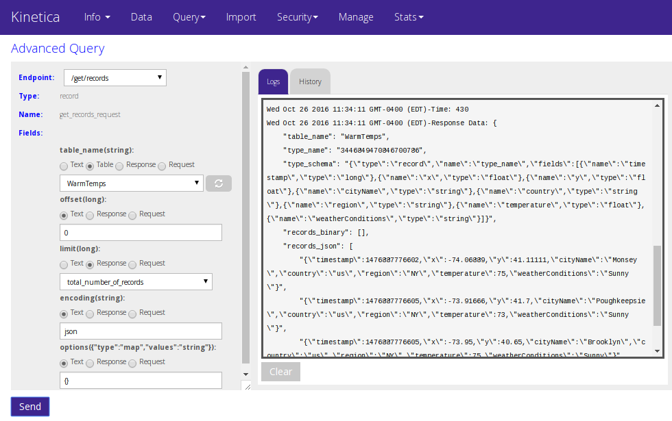
Task: Open the Query menu in navbar
Action: tap(189, 17)
